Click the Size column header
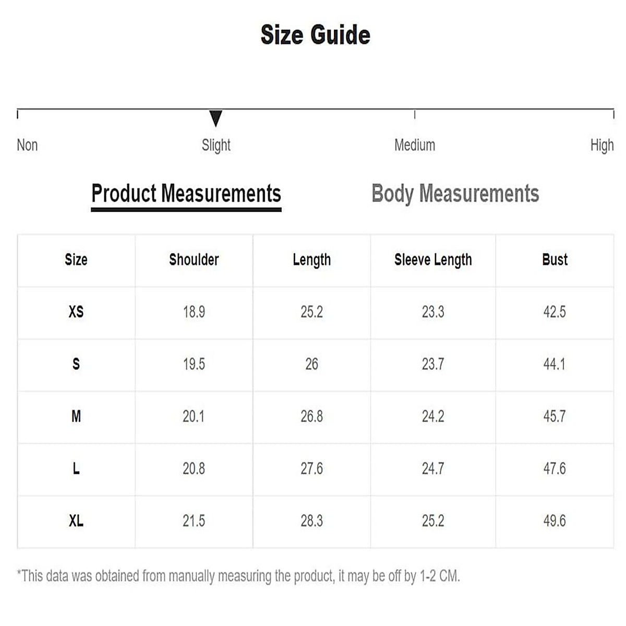The height and width of the screenshot is (626, 626). click(76, 260)
